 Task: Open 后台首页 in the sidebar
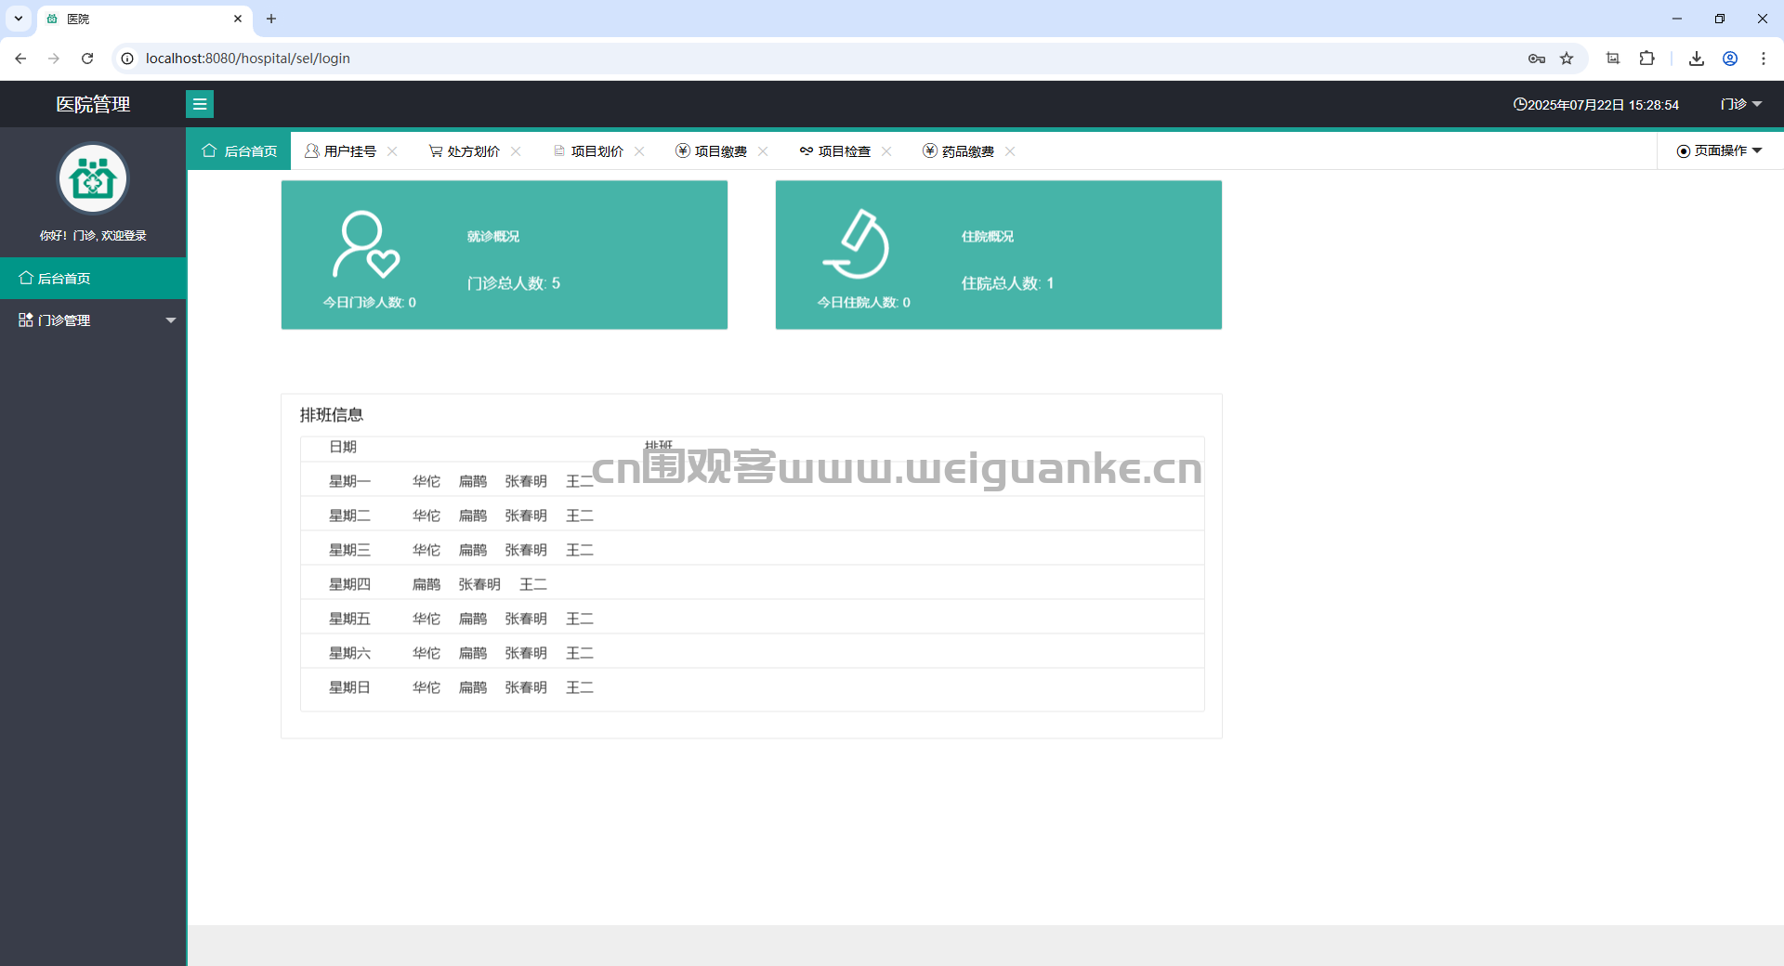[x=93, y=278]
